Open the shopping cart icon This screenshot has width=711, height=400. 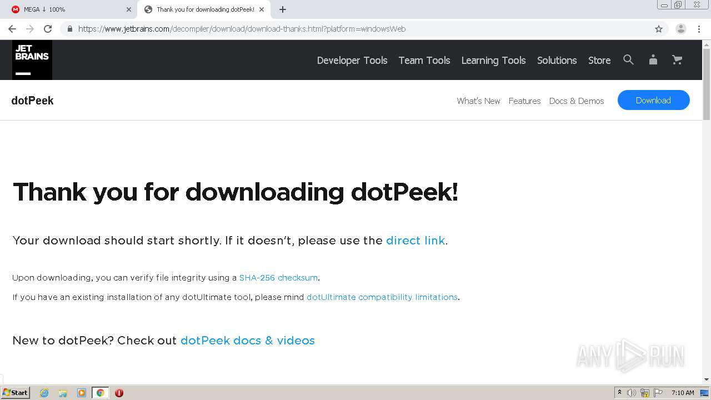pos(677,60)
